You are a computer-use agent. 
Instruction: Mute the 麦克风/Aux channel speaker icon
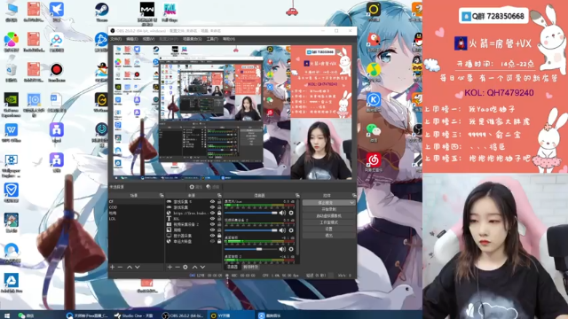click(282, 213)
